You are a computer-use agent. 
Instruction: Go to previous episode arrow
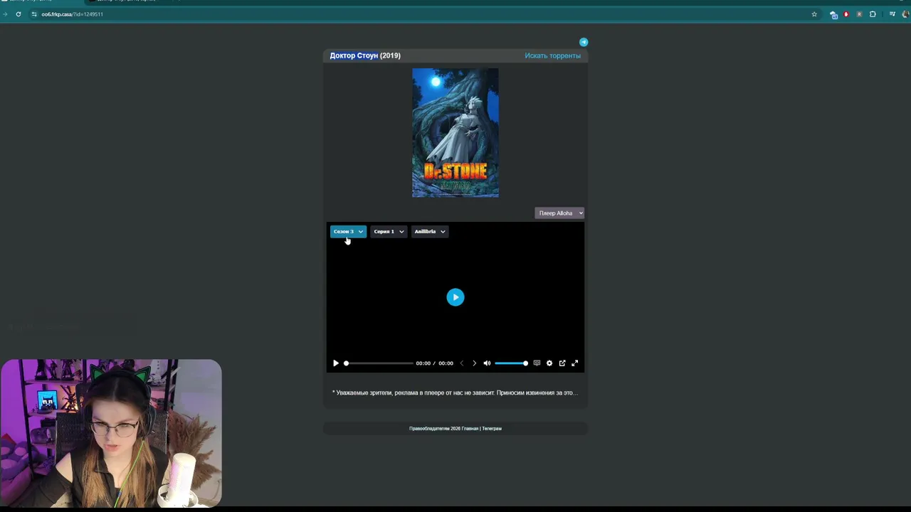point(461,363)
